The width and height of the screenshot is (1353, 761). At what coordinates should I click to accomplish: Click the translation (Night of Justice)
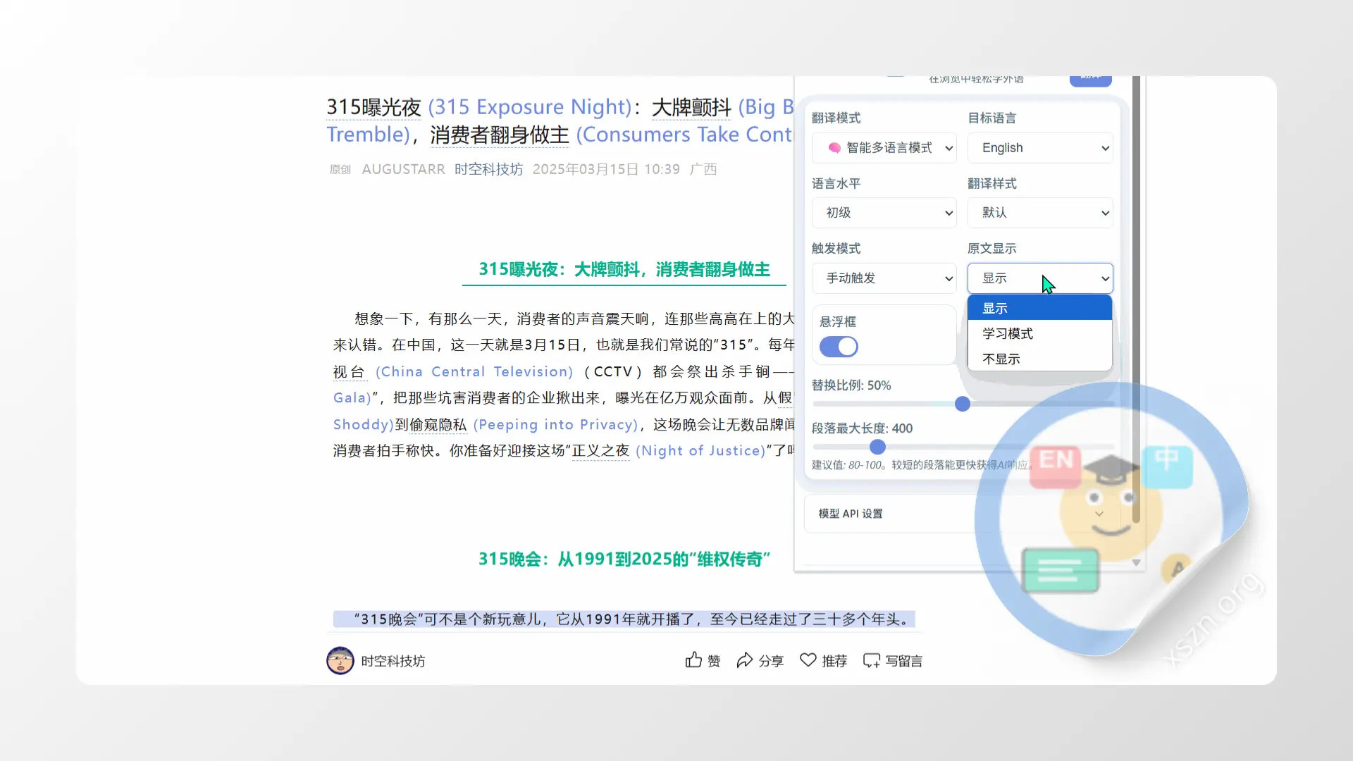click(x=700, y=451)
